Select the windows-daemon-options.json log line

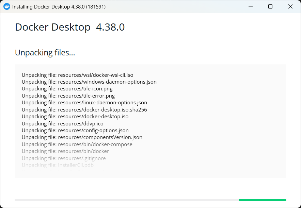89,82
